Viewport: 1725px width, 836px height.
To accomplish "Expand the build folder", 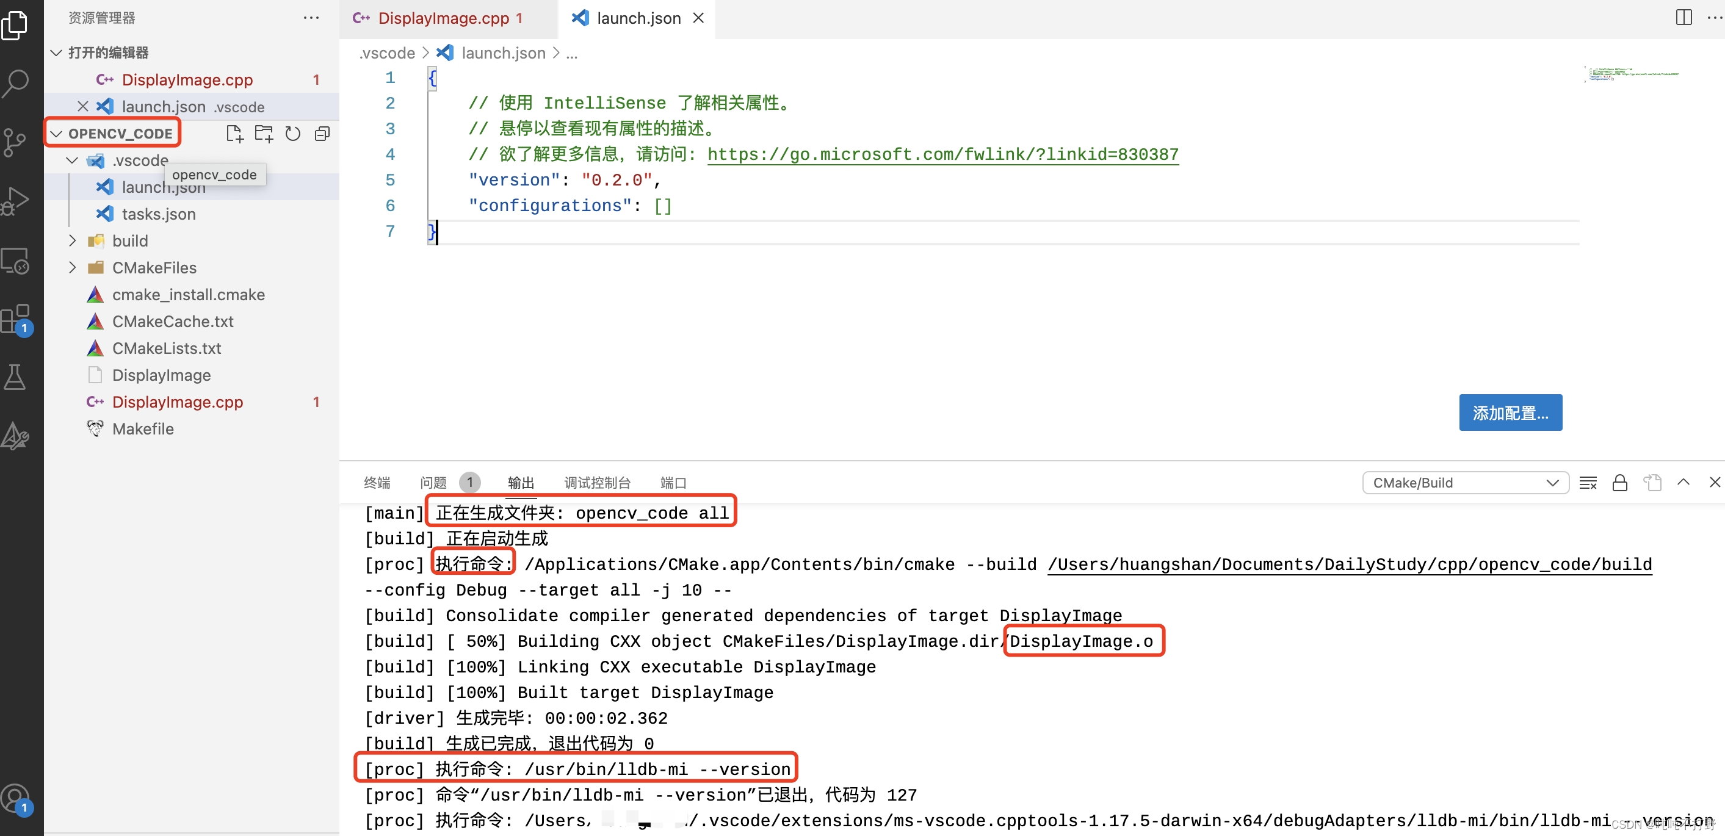I will tap(72, 241).
